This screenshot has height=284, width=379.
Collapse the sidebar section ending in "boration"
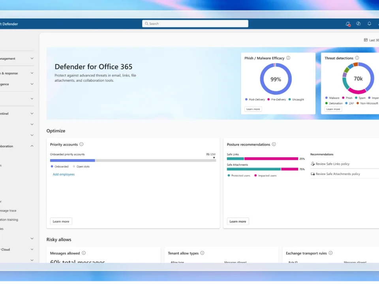coord(32,146)
